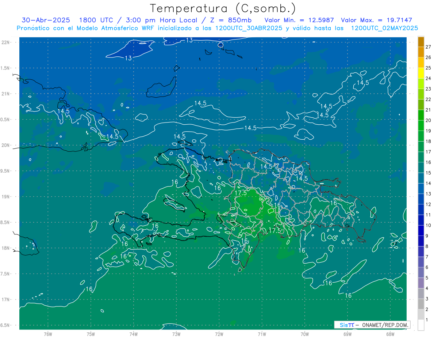Click the latitude label "17N"

point(5,300)
